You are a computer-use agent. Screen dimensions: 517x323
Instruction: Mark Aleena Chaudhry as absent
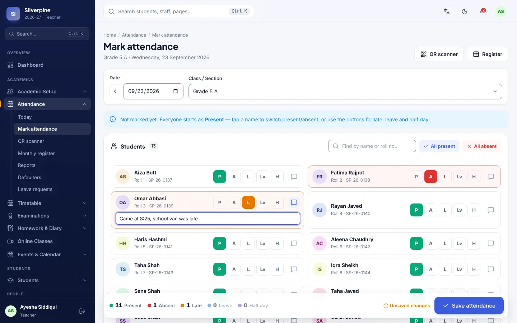[x=431, y=243]
